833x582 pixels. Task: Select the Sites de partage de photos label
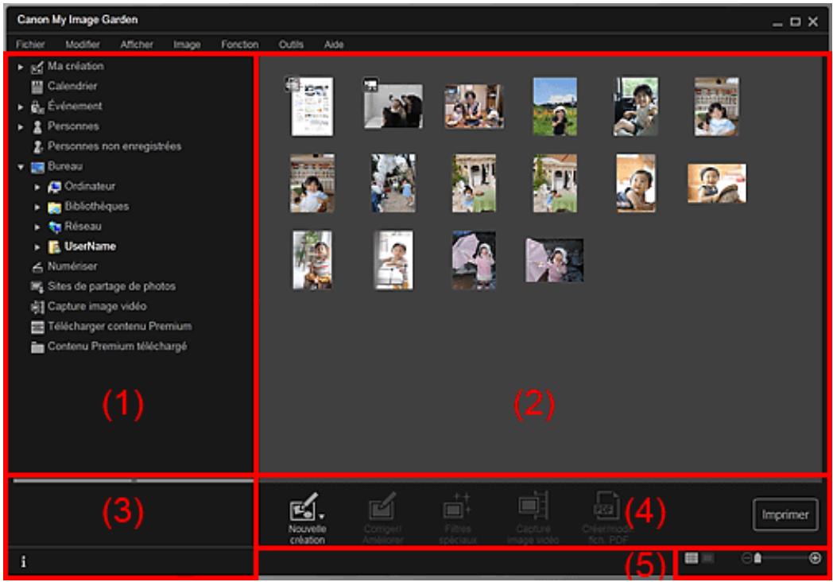(x=111, y=286)
